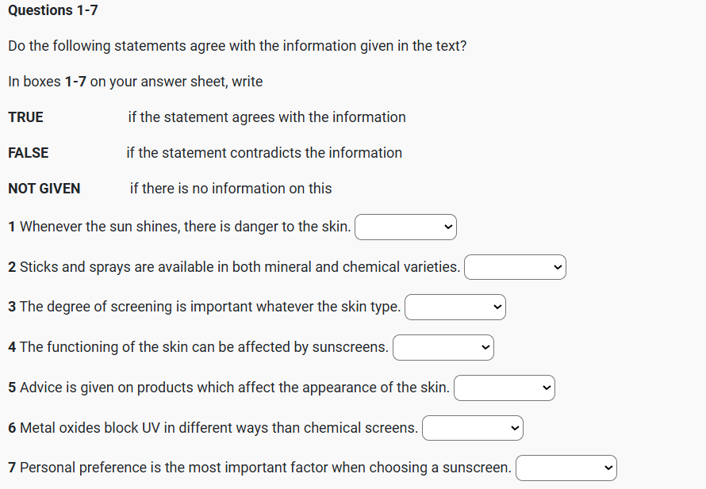
Task: Expand the dropdown beside the sticks and sprays statement
Action: (515, 268)
